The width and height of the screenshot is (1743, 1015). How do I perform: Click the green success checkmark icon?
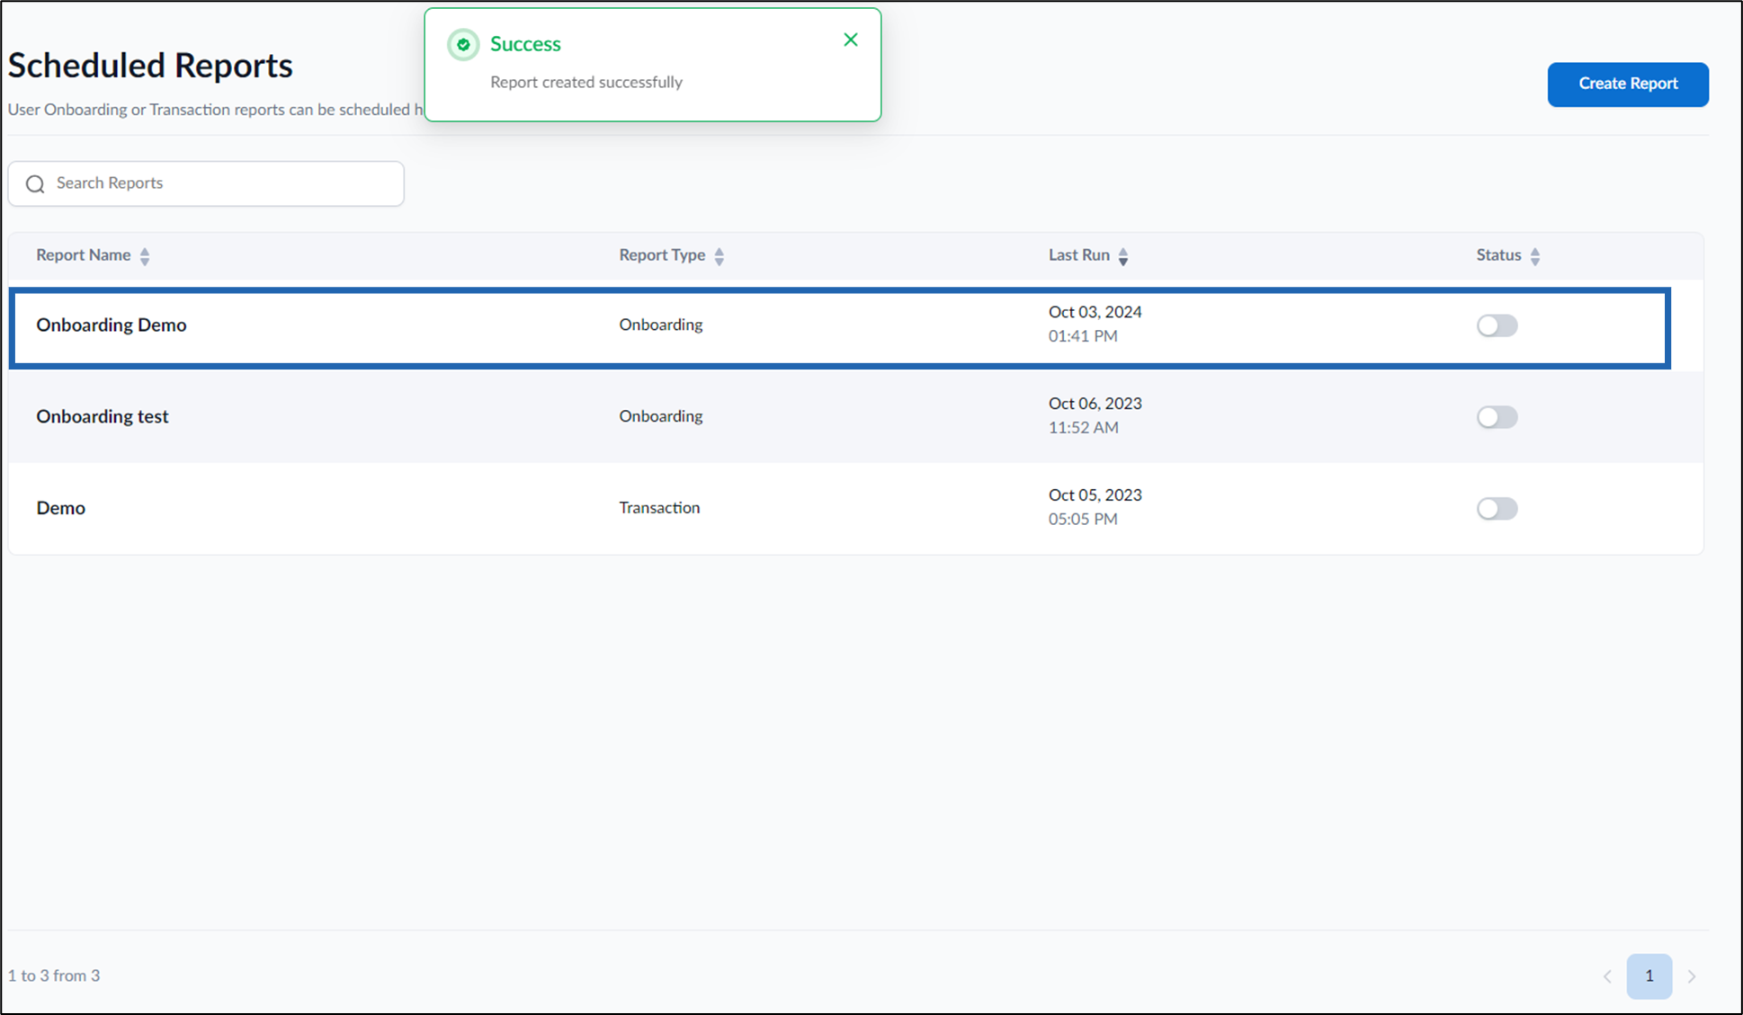pos(463,44)
